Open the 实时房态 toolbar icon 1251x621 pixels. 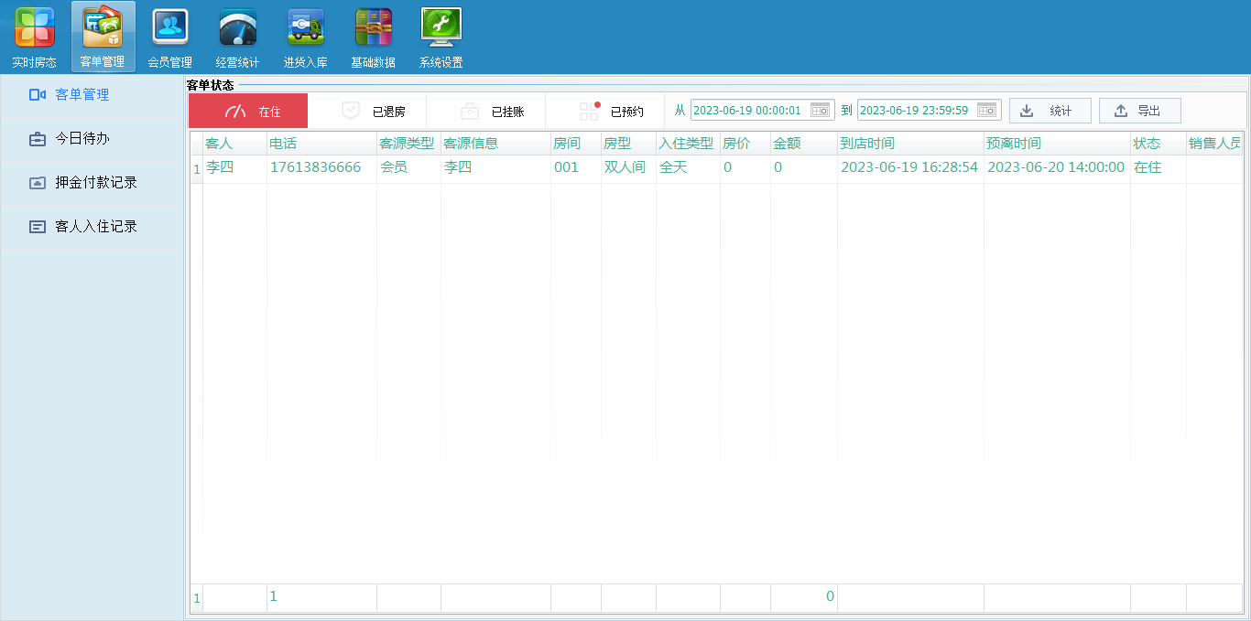34,28
